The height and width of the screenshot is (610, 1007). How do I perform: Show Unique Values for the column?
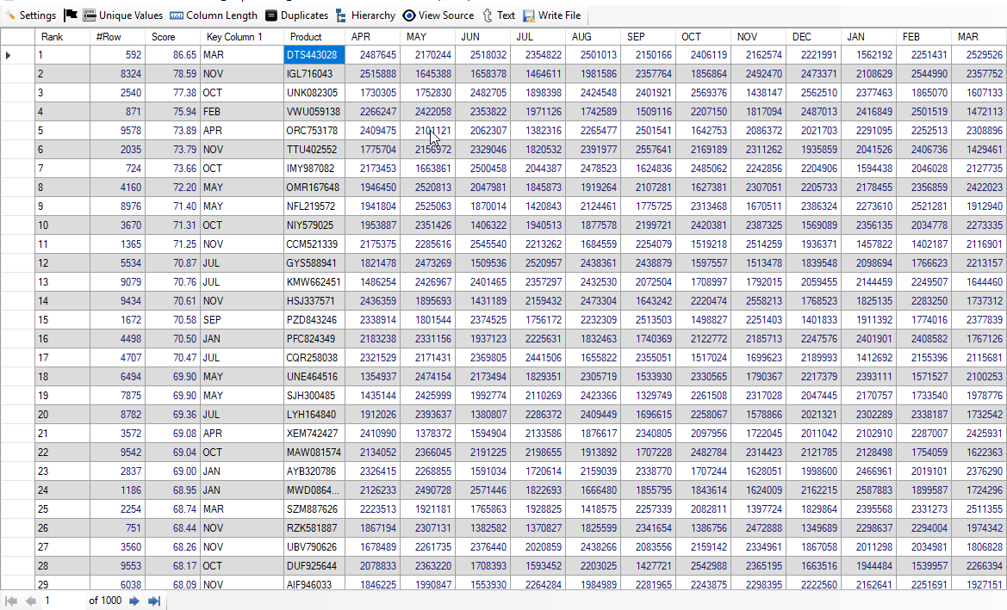click(x=122, y=15)
